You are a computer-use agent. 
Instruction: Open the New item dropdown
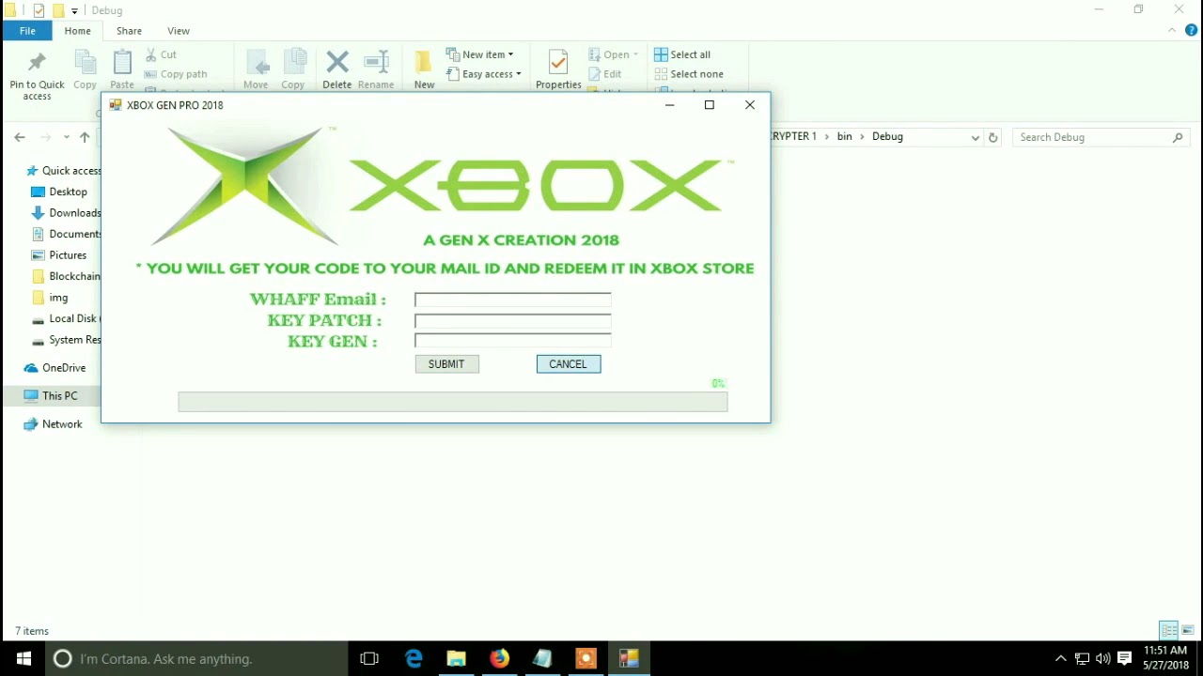[479, 54]
